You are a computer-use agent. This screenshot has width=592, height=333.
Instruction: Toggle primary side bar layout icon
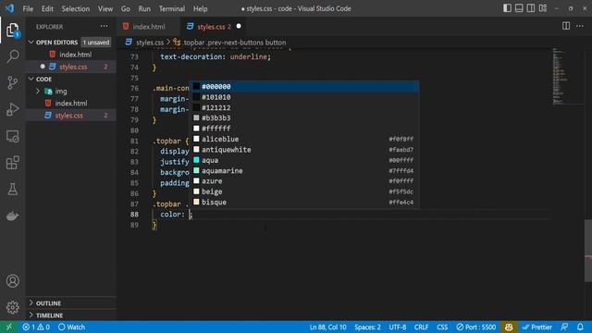(x=507, y=8)
